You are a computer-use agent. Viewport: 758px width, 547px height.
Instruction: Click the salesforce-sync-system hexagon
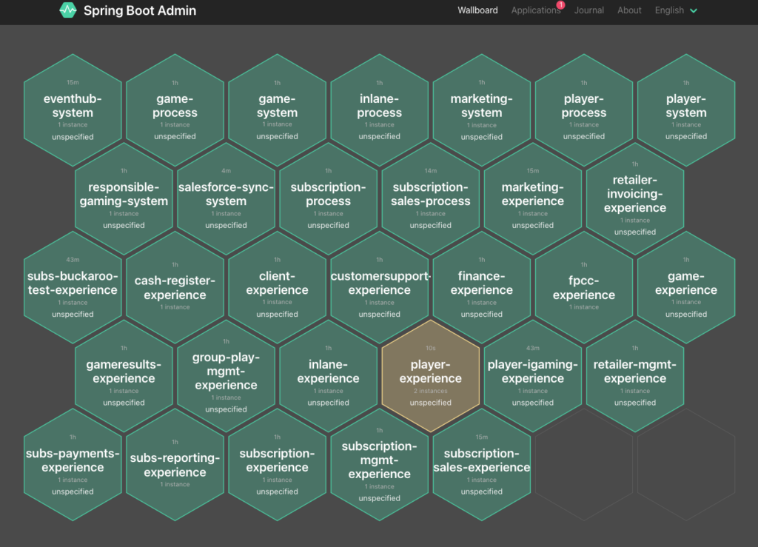[226, 198]
